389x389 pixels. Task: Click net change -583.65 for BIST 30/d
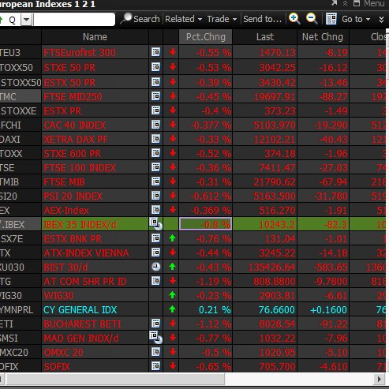331,267
